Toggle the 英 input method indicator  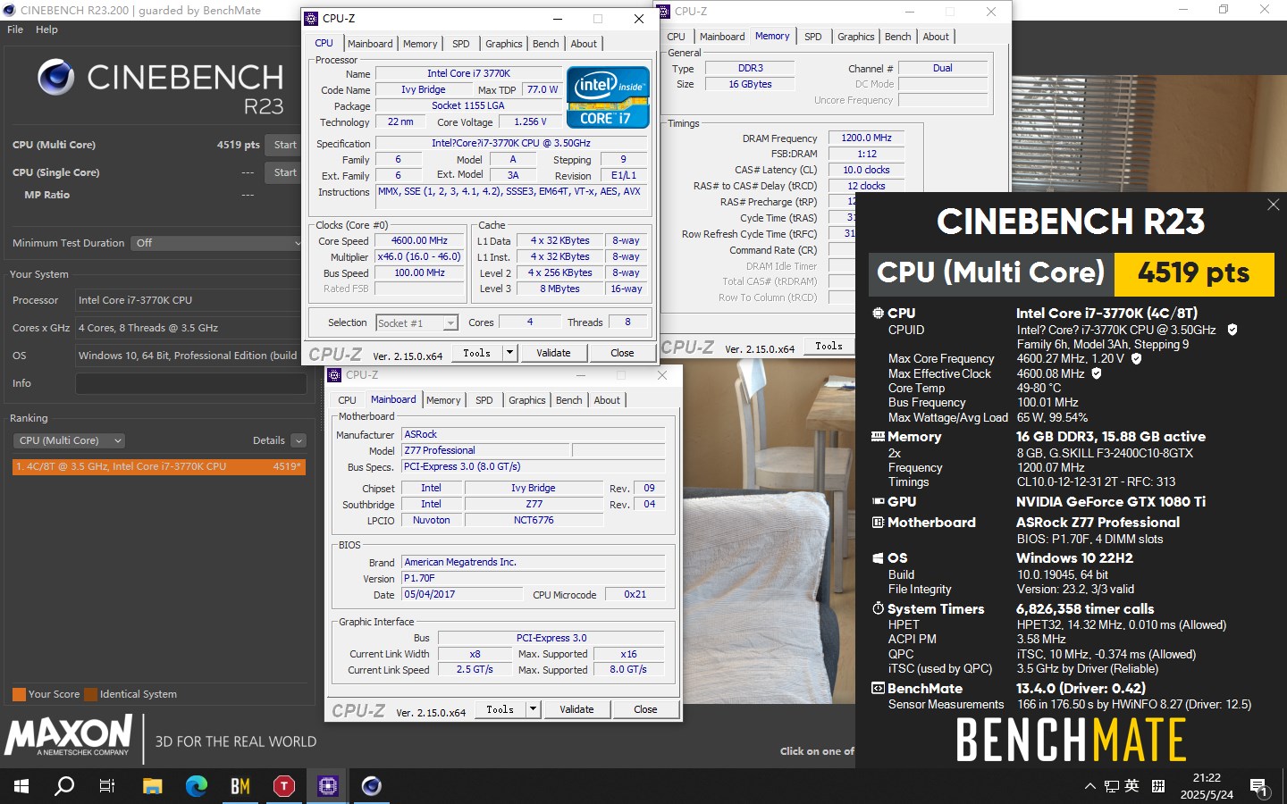tap(1132, 786)
